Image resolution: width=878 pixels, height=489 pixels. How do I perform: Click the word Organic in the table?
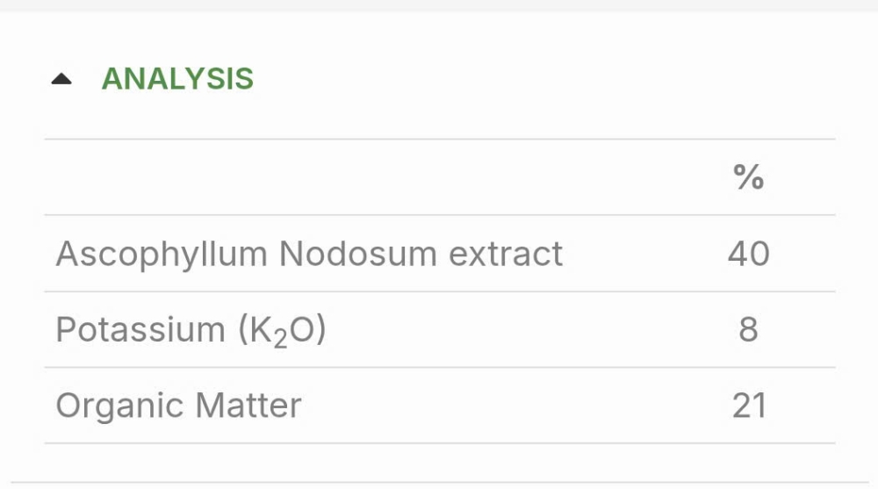[x=119, y=406]
